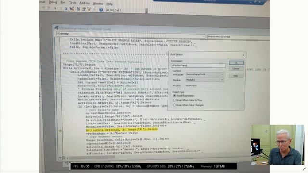Open the Debug menu
308x173 pixels.
point(52,2)
